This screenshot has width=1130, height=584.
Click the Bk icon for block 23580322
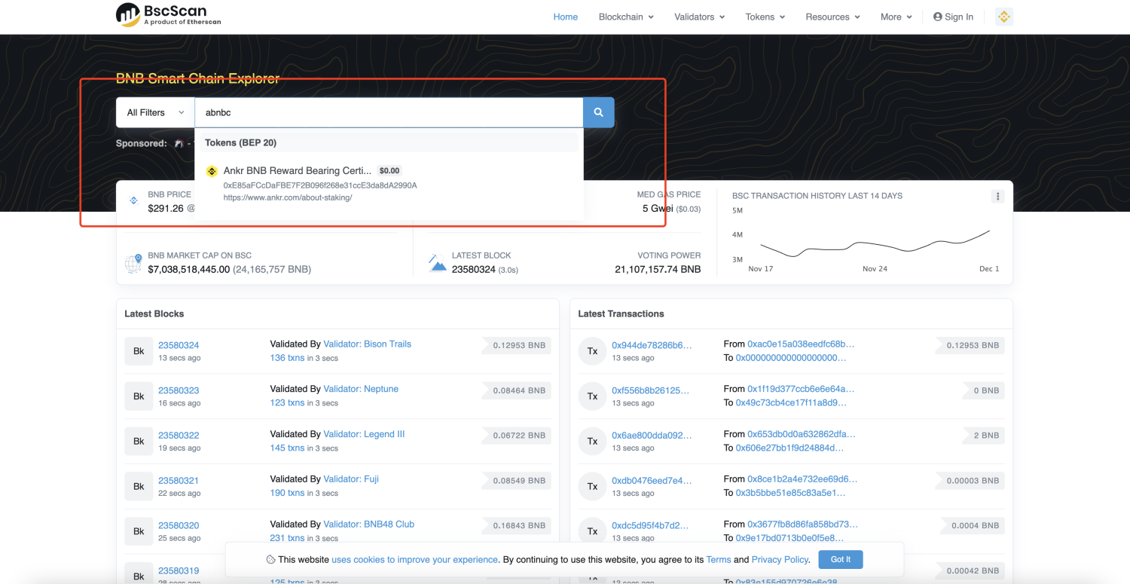[139, 442]
